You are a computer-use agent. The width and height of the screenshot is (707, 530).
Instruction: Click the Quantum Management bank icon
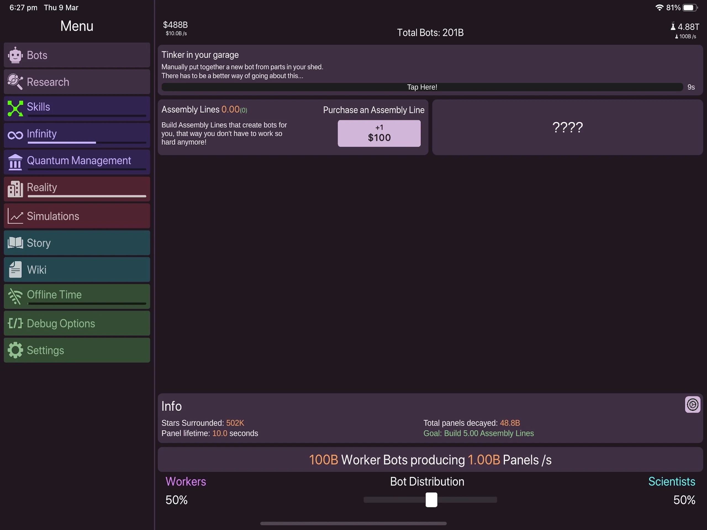(15, 162)
